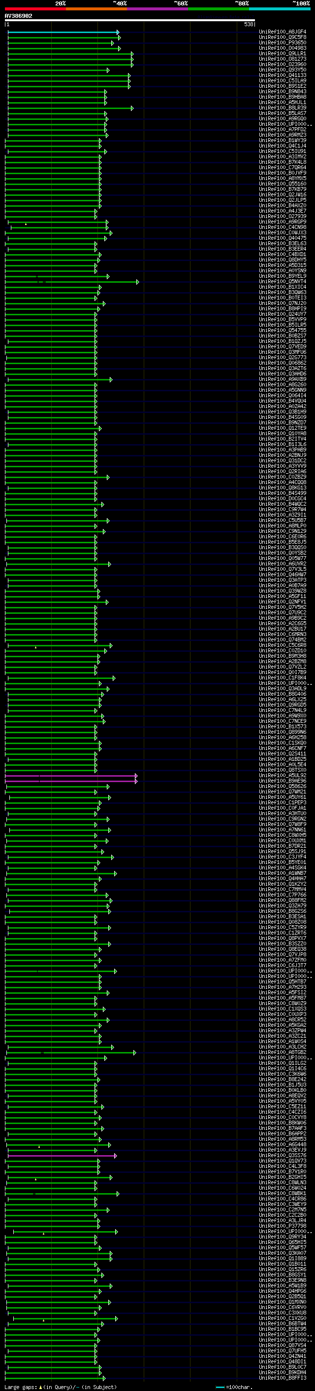
Task: Select the UniRef100_C9RGN2 label
Action: (x=283, y=819)
